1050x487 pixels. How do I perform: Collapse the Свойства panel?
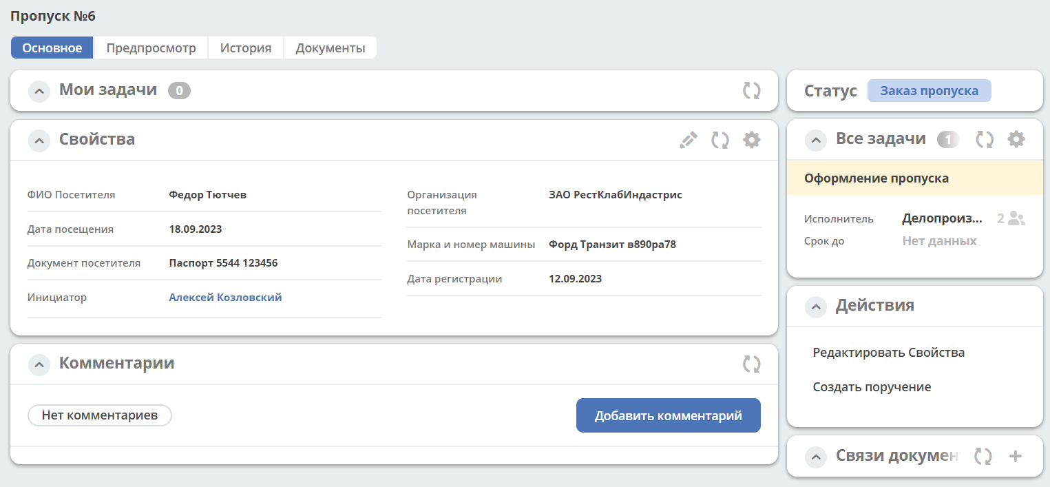pyautogui.click(x=39, y=141)
